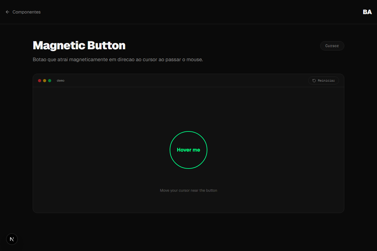Click the hint text below the circle
The width and height of the screenshot is (377, 251).
pos(188,190)
